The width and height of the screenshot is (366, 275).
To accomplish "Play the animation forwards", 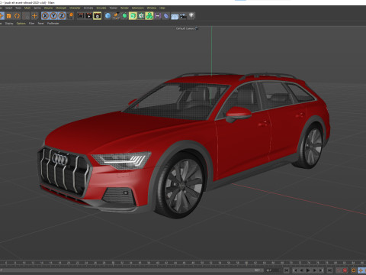I will click(x=308, y=270).
